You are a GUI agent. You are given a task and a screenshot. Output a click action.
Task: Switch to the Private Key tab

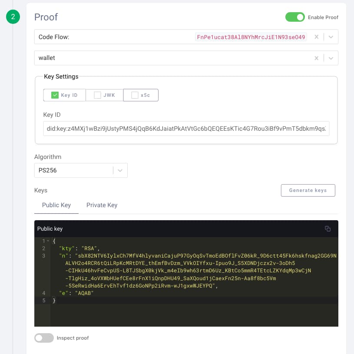click(x=102, y=205)
